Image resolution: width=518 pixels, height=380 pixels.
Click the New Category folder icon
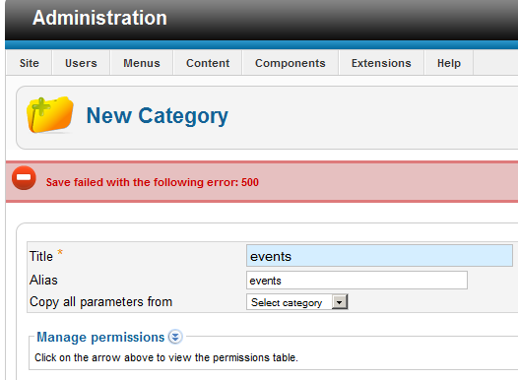[50, 115]
